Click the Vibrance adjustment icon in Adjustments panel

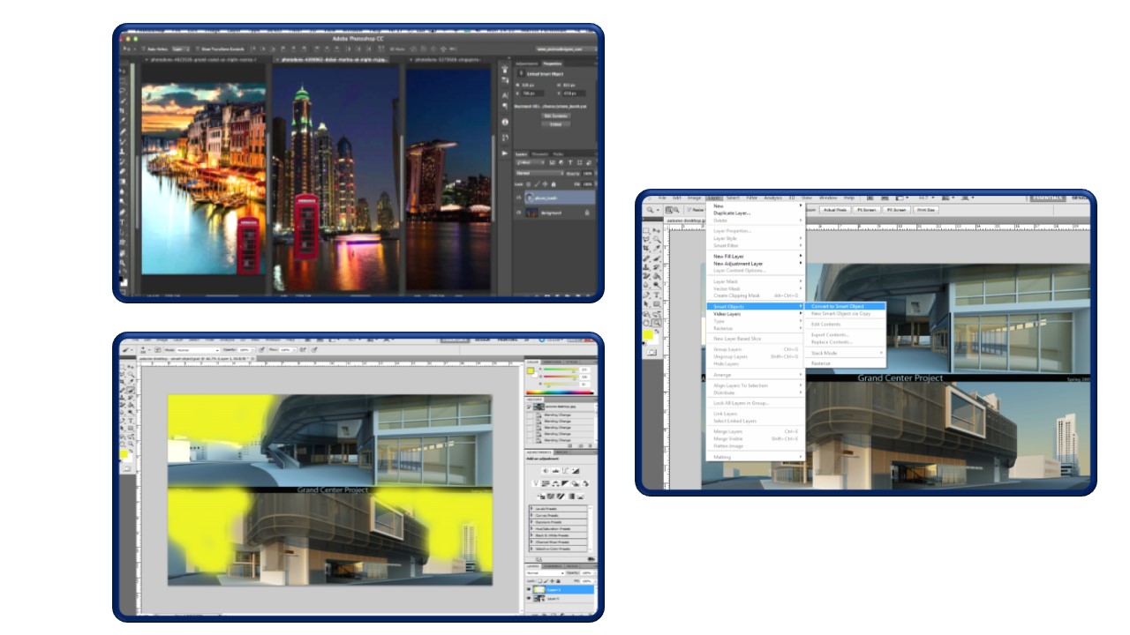coord(536,483)
